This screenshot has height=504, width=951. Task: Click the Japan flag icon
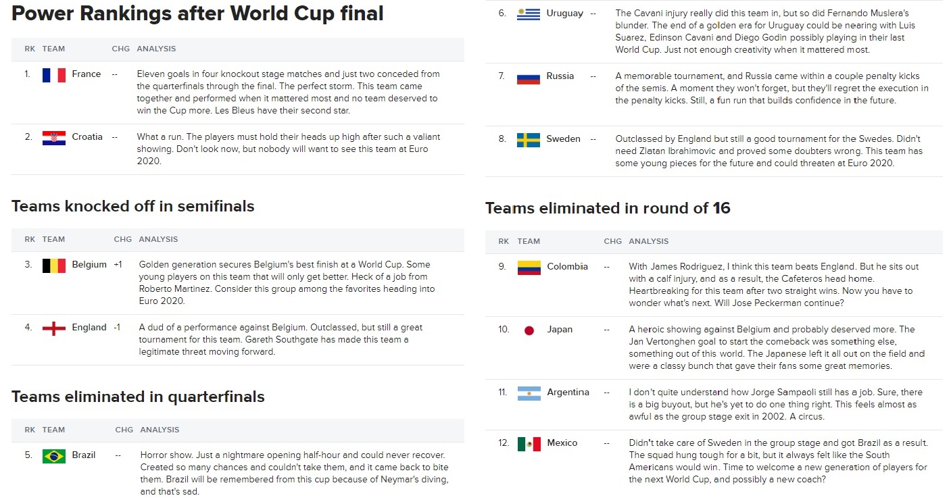[529, 330]
